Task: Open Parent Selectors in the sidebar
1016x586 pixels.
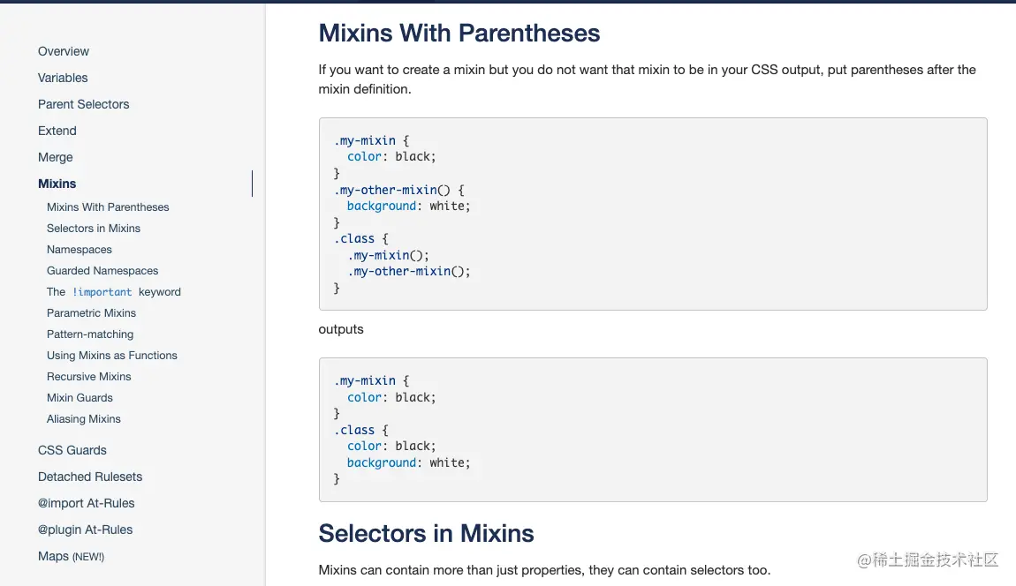Action: tap(83, 104)
